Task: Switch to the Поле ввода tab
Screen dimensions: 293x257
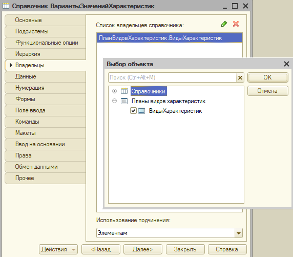Action: (x=46, y=110)
